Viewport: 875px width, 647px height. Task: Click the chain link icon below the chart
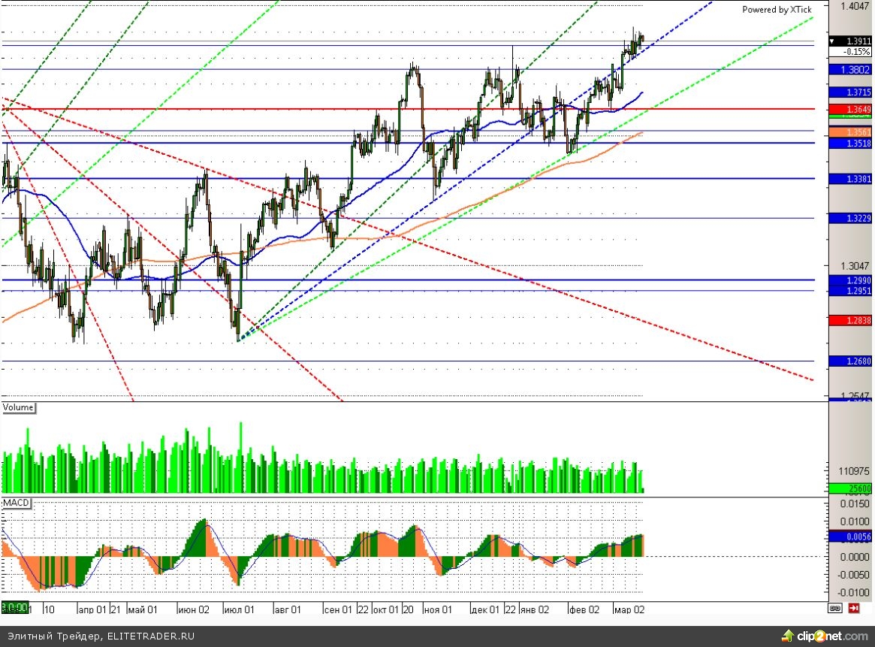[x=835, y=609]
